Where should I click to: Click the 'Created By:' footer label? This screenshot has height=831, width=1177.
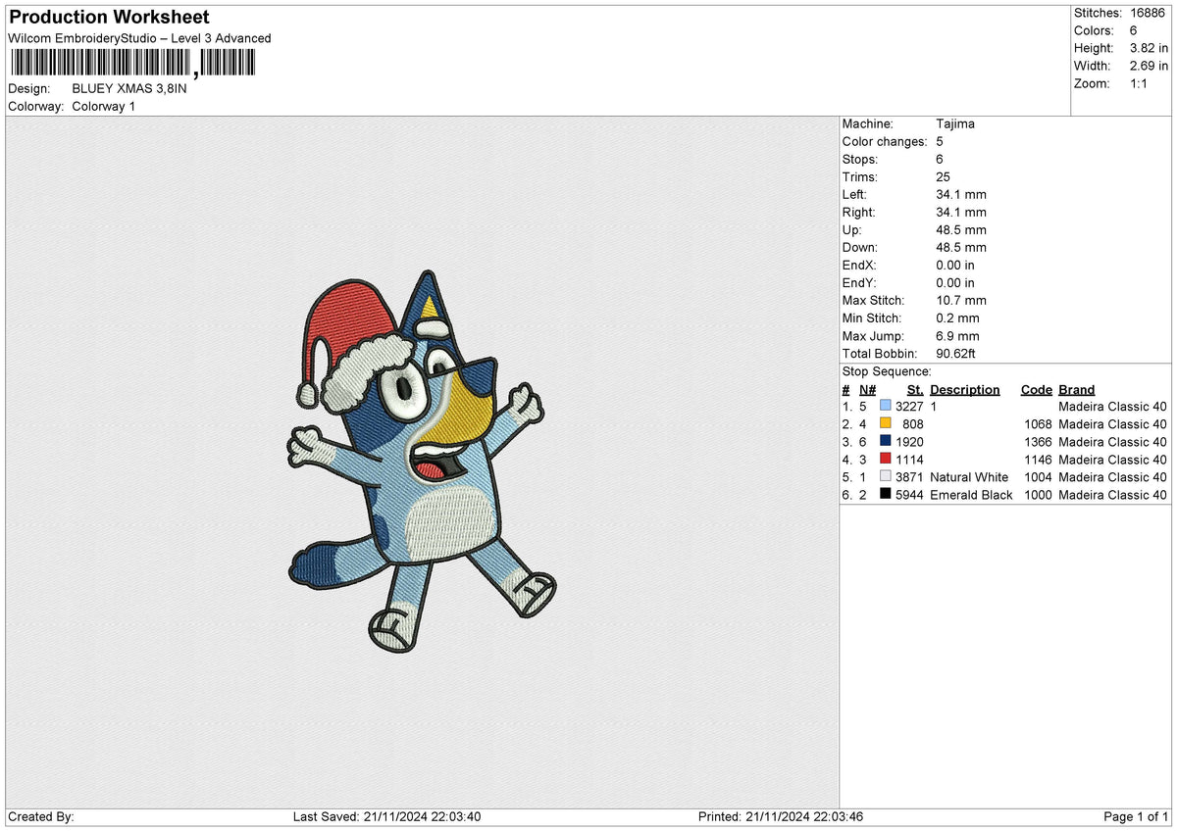(x=41, y=817)
